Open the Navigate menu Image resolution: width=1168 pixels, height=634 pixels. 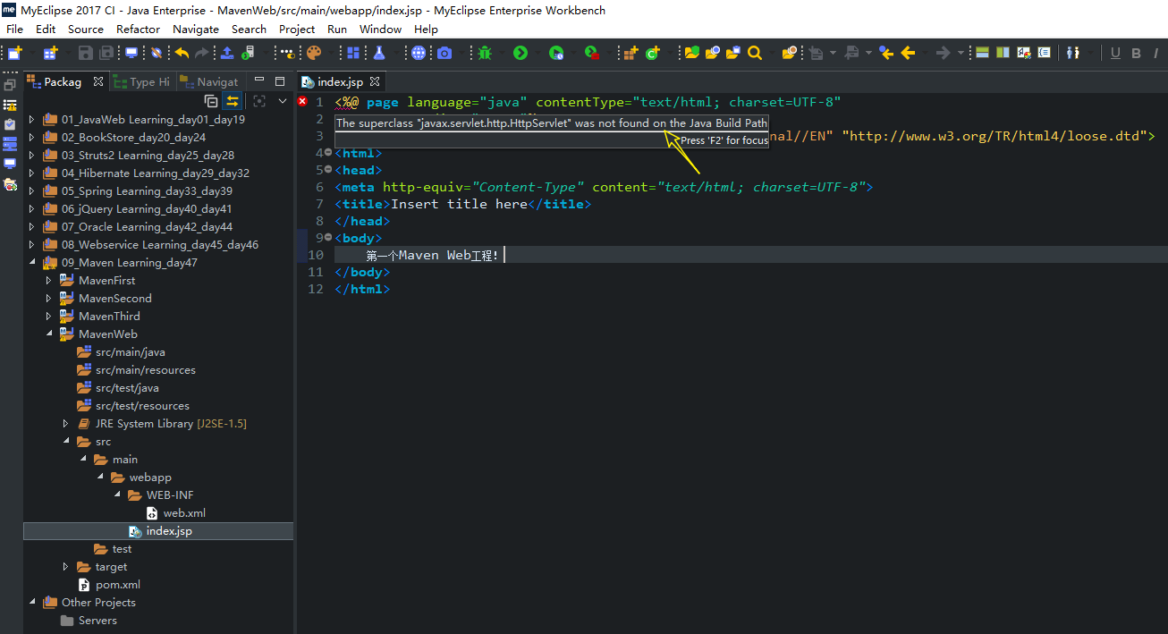196,29
